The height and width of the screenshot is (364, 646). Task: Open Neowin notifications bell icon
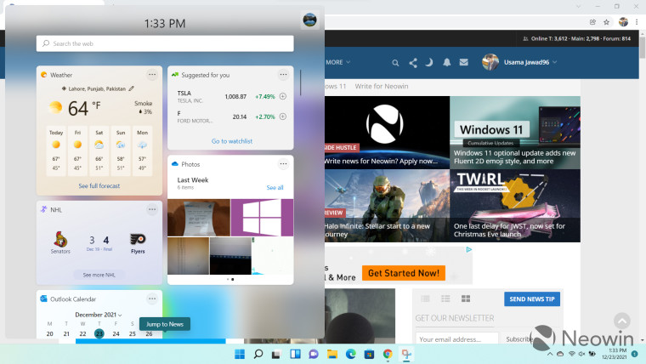(x=446, y=62)
